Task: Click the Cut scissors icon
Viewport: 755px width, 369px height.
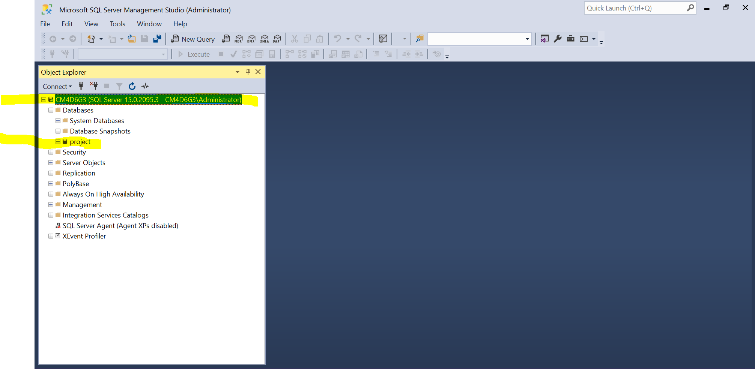Action: coord(295,39)
